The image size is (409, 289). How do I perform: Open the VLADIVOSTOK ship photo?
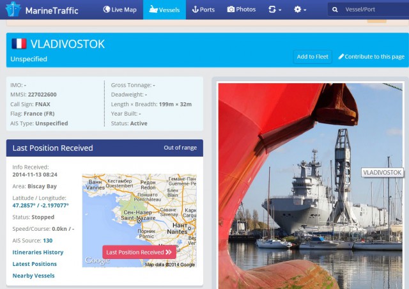(x=311, y=186)
